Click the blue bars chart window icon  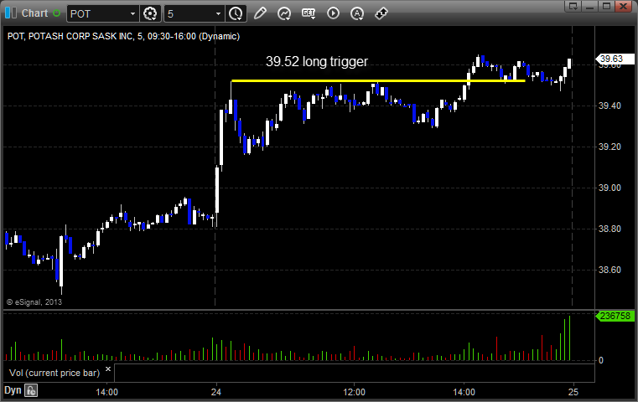tap(11, 13)
